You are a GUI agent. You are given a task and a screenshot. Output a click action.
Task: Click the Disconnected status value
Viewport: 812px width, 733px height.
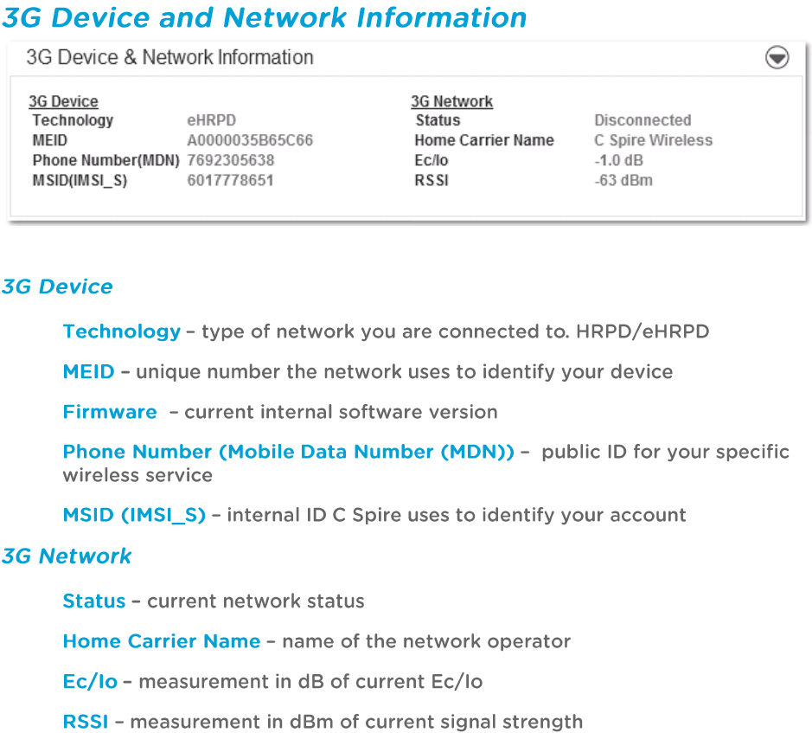point(643,120)
